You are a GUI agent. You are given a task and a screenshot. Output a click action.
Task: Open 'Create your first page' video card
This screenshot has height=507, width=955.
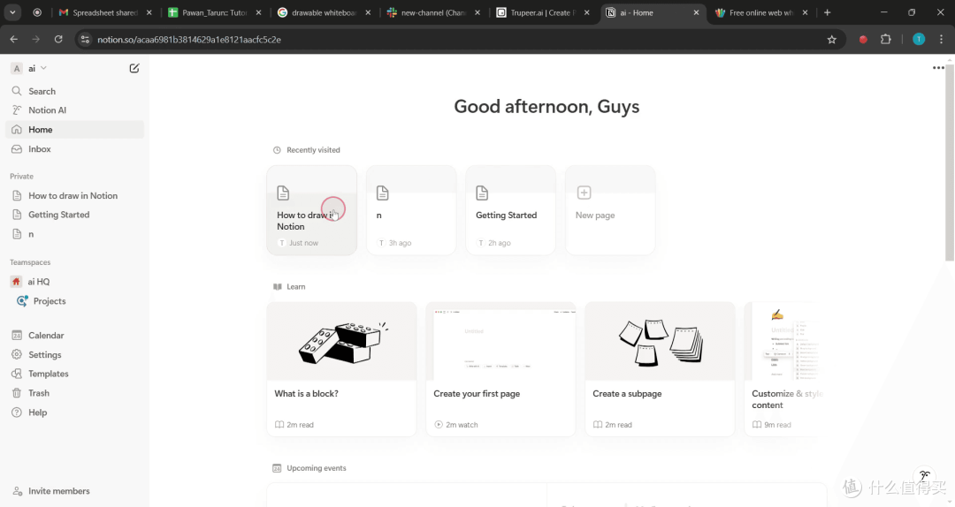[500, 369]
